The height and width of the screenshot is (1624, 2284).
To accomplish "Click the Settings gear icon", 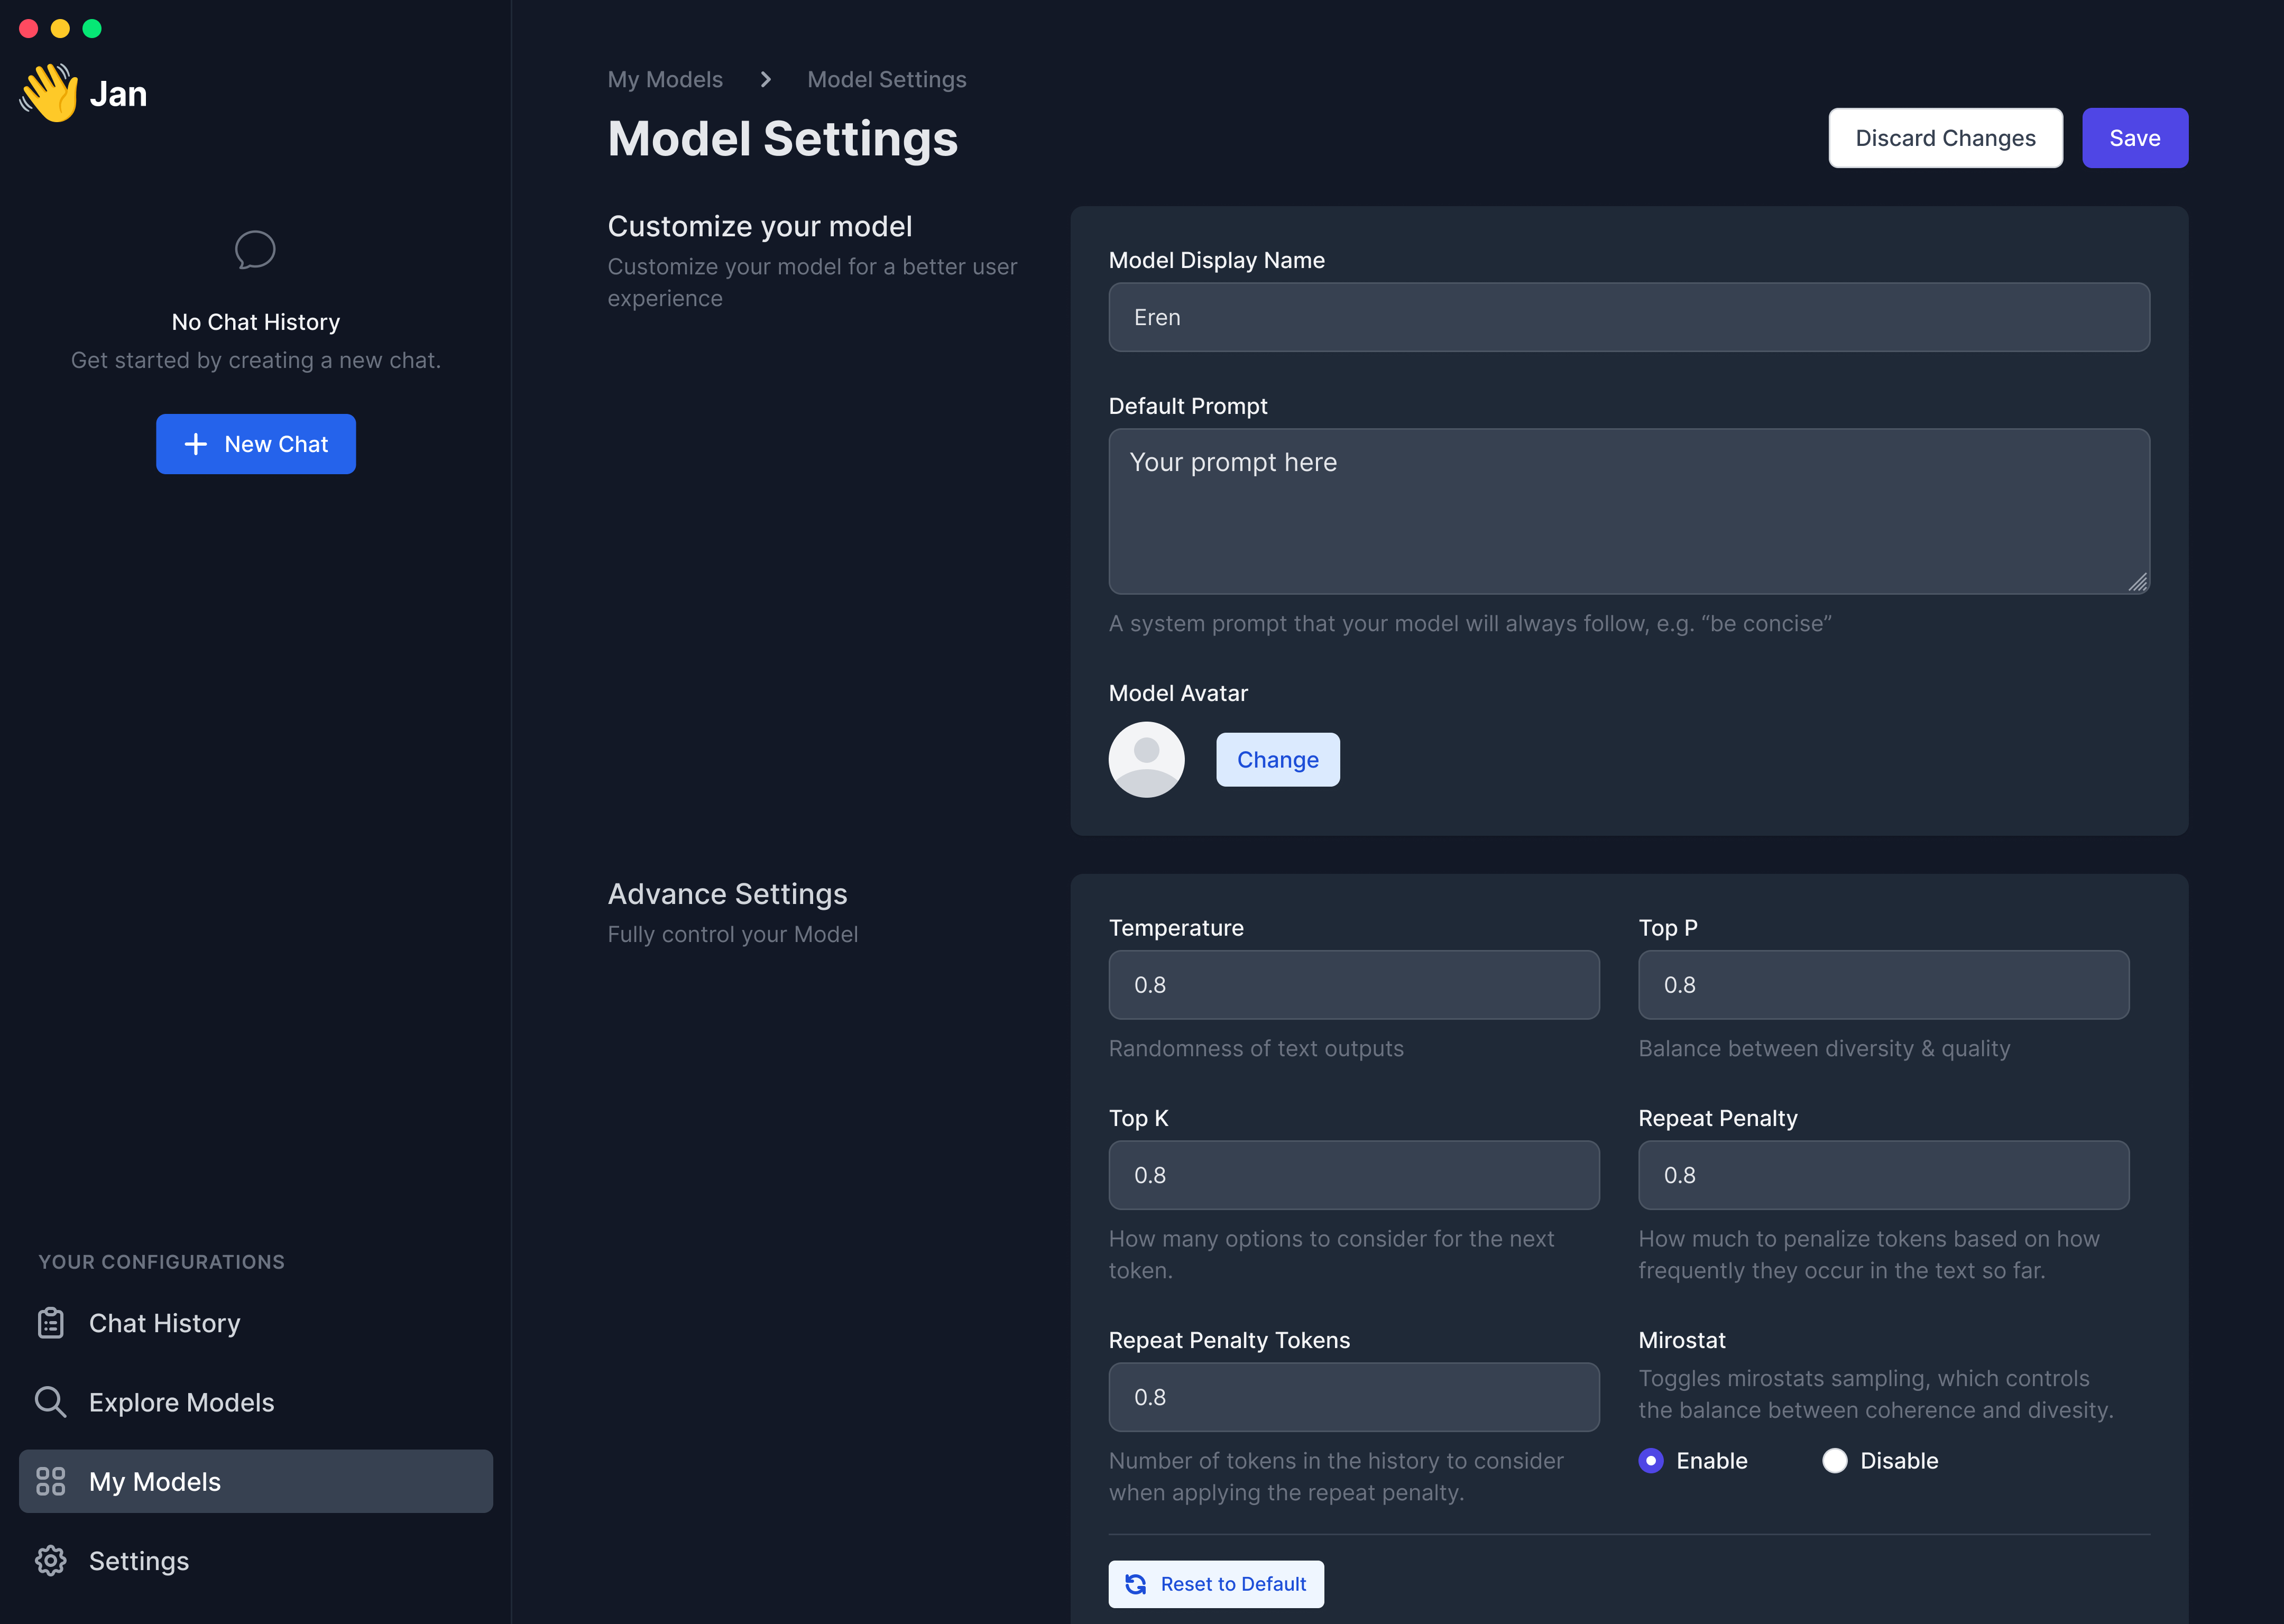I will [50, 1560].
